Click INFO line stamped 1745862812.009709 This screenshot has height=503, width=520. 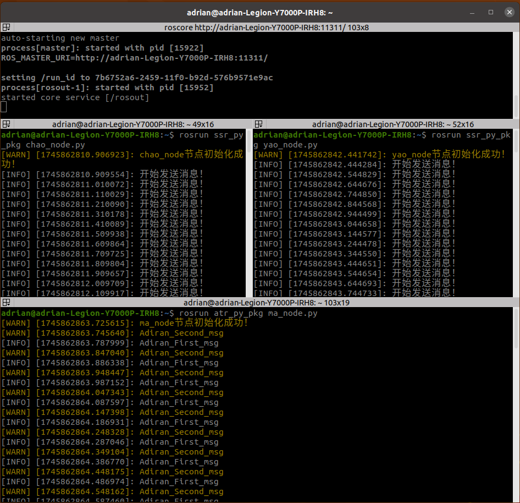tap(102, 283)
